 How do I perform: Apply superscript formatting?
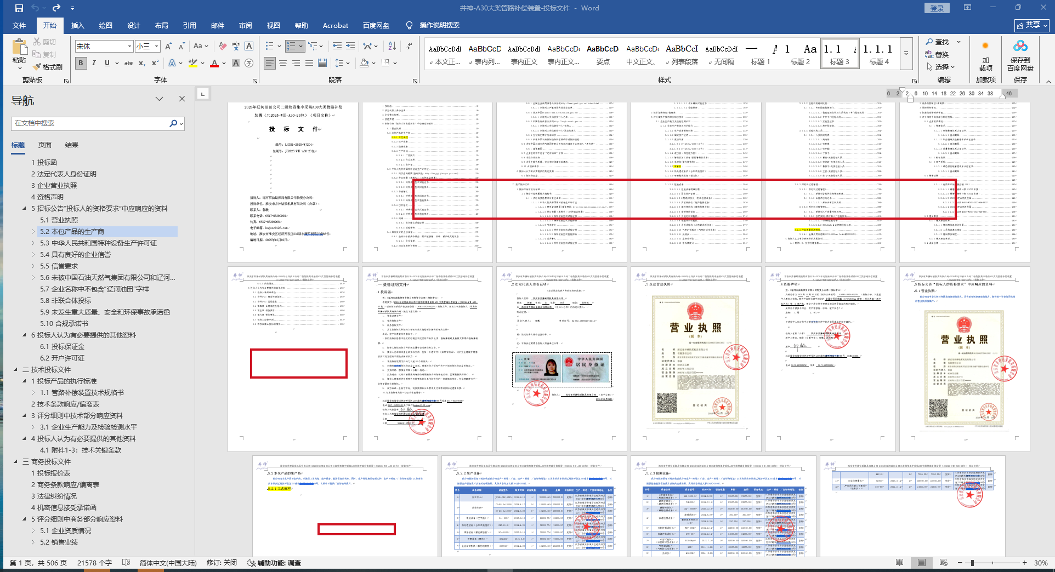pos(155,63)
